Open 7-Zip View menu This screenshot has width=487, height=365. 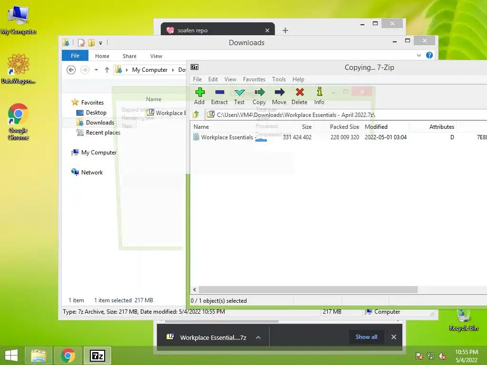[230, 79]
